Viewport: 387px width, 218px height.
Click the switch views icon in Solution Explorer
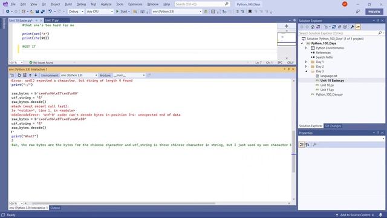coord(318,27)
